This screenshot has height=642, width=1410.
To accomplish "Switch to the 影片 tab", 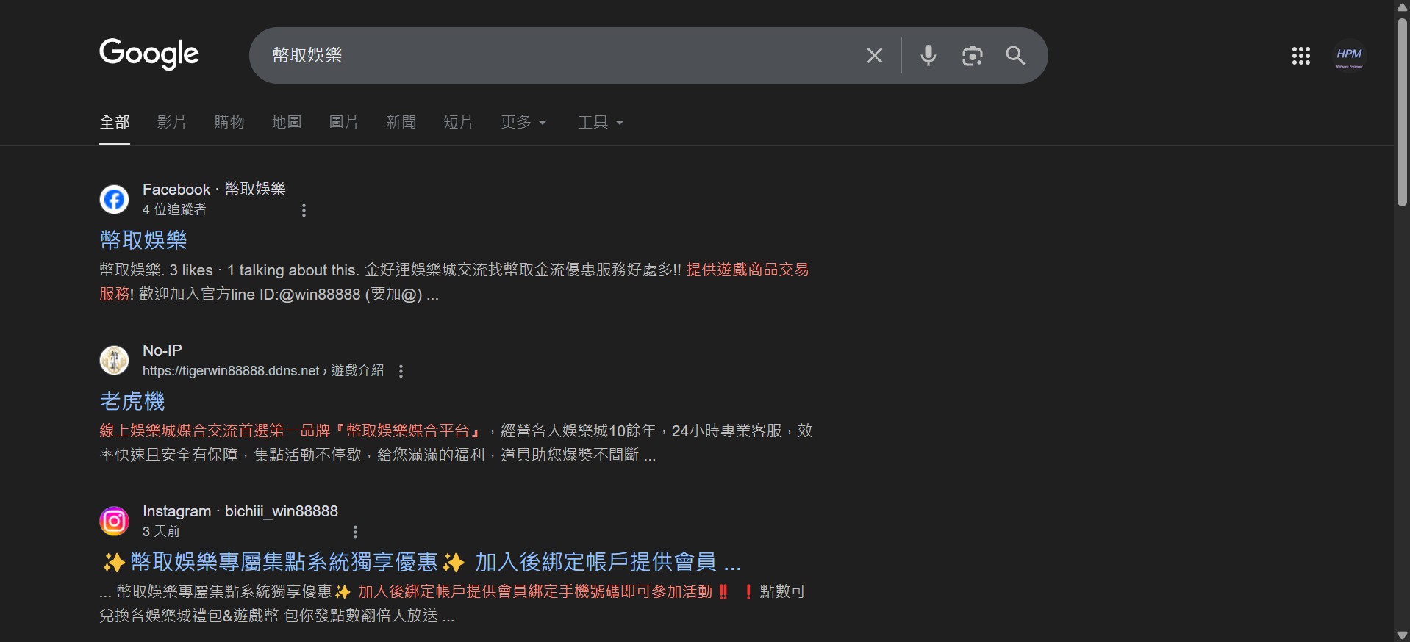I will click(171, 123).
